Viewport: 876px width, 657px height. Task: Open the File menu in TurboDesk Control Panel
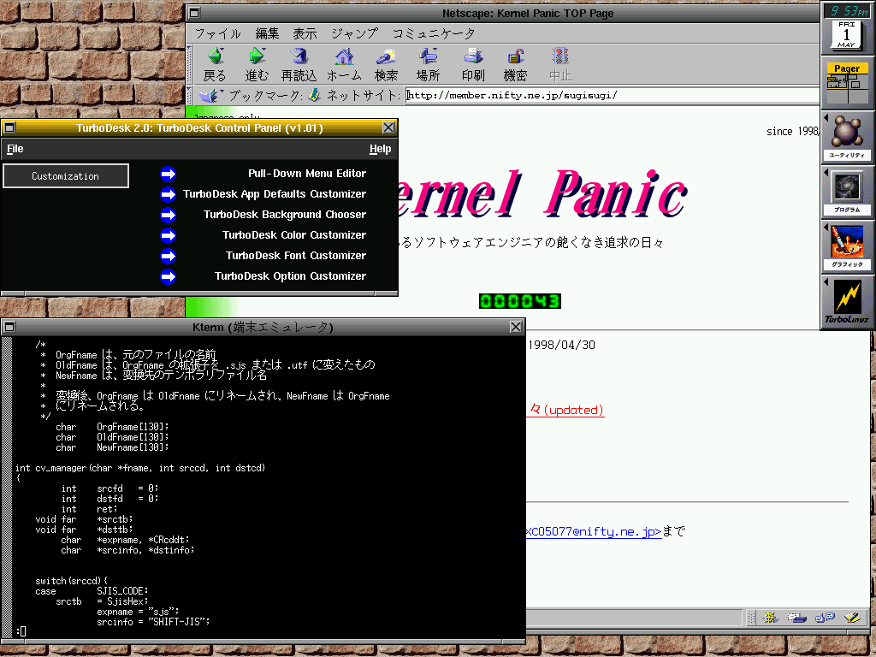[x=15, y=149]
